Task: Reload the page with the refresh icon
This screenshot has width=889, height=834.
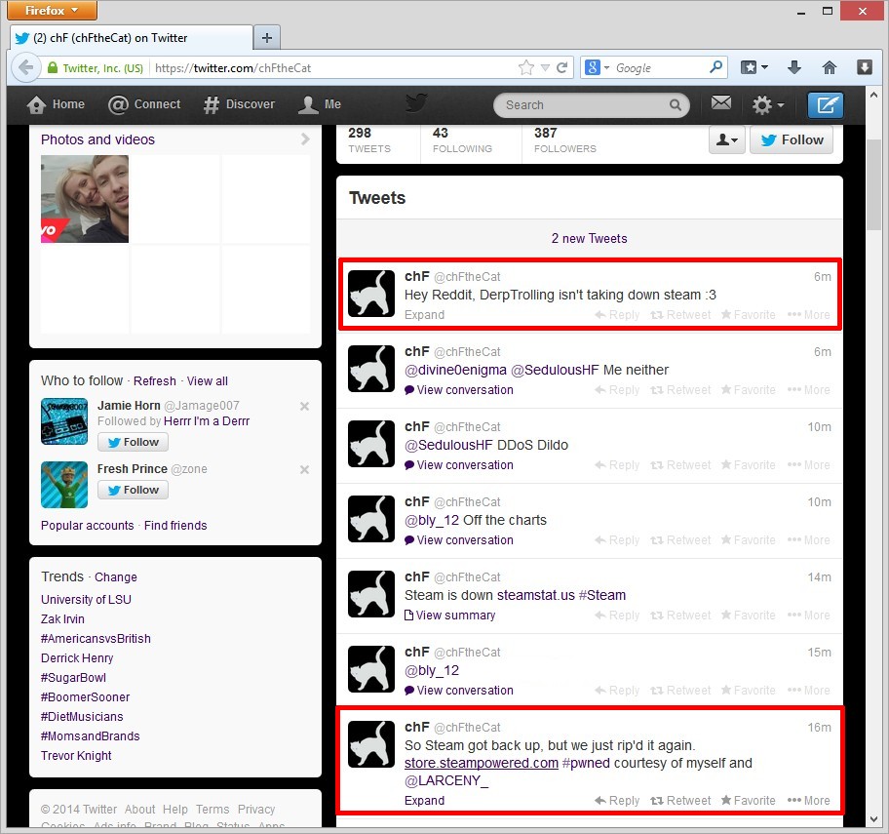Action: [561, 68]
